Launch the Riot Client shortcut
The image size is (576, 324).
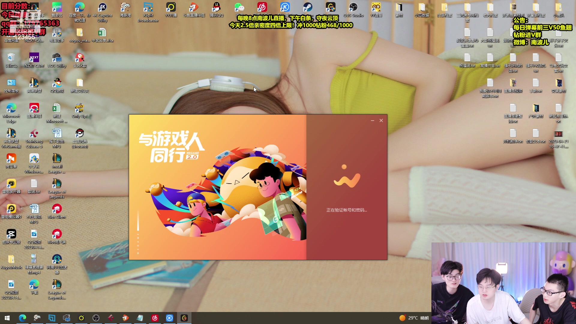[x=57, y=211]
